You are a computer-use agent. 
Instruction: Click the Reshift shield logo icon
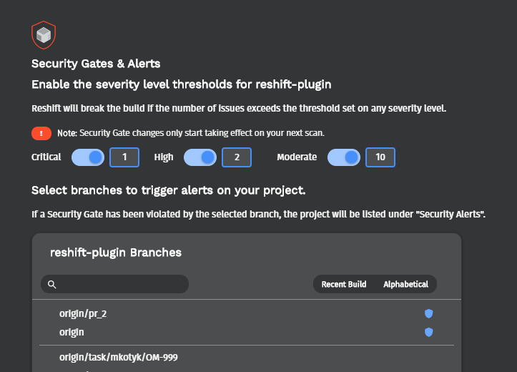click(44, 35)
